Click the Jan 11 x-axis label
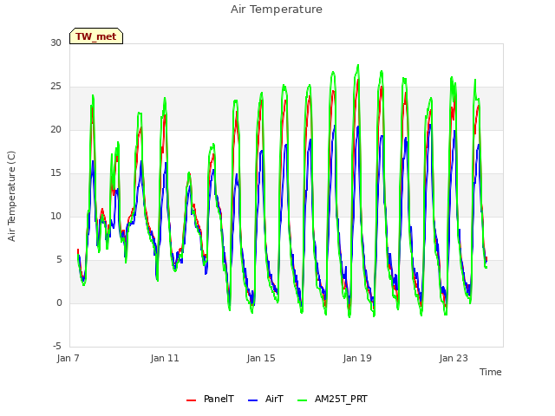This screenshot has width=555, height=416. (165, 358)
